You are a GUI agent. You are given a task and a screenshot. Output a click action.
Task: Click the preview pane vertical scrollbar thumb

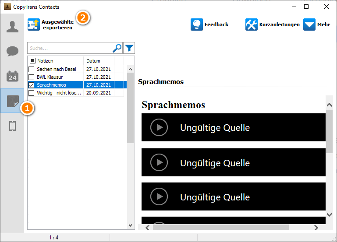pos(329,132)
